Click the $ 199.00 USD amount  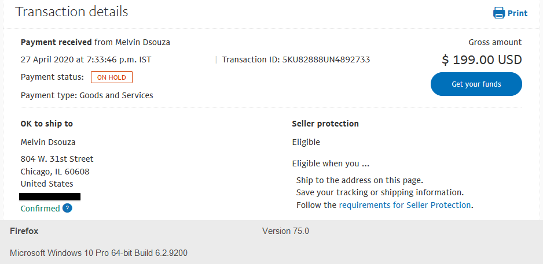point(482,60)
